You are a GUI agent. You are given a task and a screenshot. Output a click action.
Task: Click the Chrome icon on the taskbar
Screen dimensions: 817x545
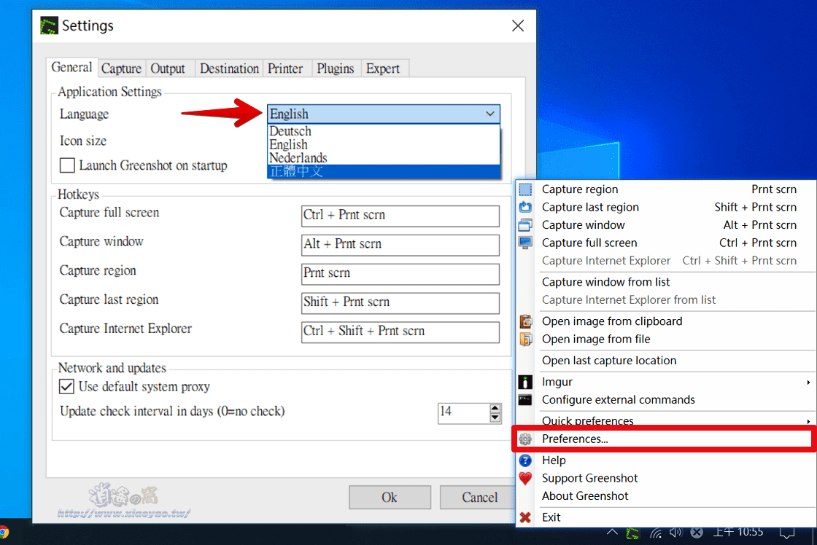click(4, 533)
